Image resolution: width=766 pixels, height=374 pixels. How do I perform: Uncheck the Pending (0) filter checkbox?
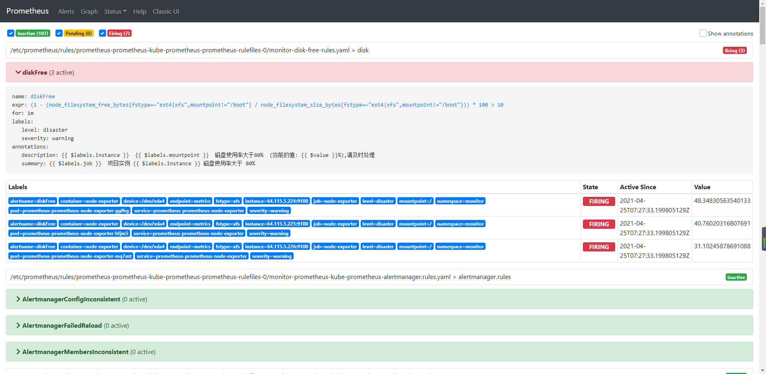[x=59, y=33]
